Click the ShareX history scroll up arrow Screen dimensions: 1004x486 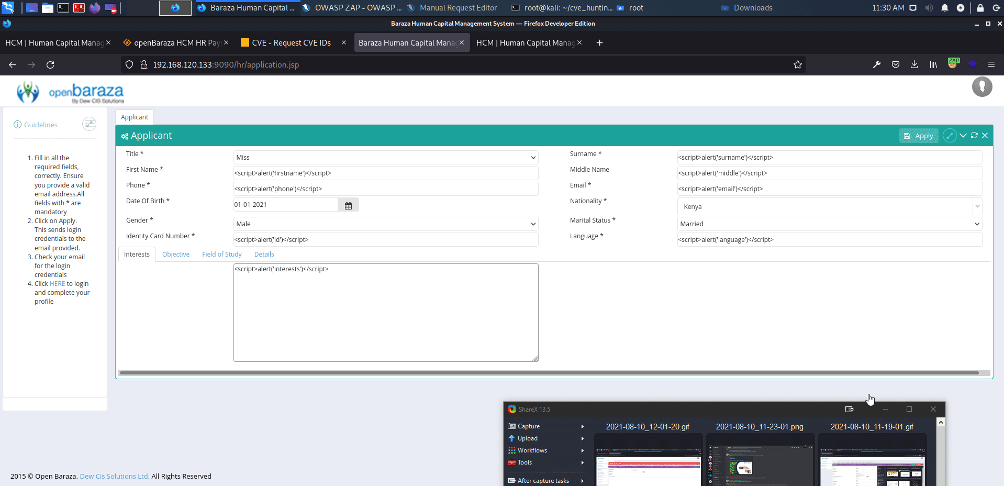tap(941, 422)
